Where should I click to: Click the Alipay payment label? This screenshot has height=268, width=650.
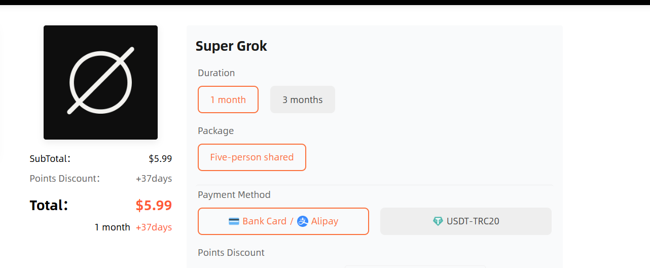(x=324, y=221)
